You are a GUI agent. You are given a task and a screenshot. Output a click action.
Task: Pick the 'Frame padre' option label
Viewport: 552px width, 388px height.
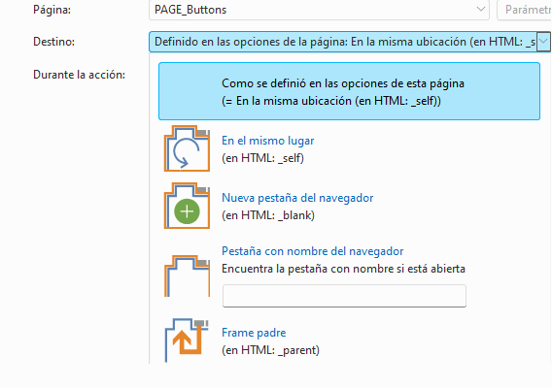point(254,333)
